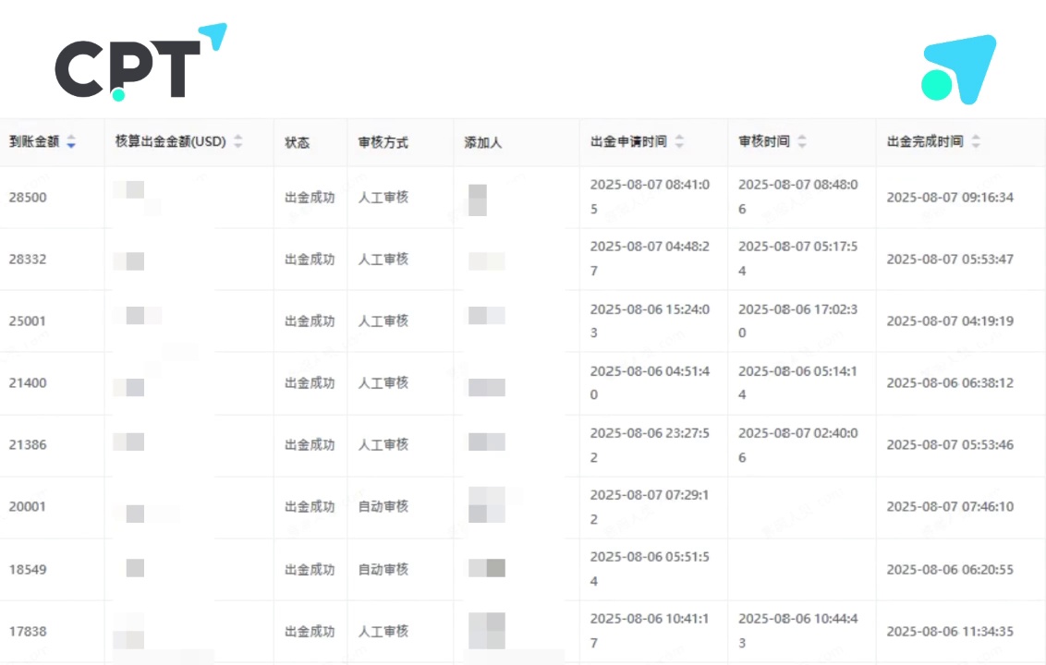1046x665 pixels.
Task: Click request time 2025-08-07 08:41:05
Action: pyautogui.click(x=650, y=197)
